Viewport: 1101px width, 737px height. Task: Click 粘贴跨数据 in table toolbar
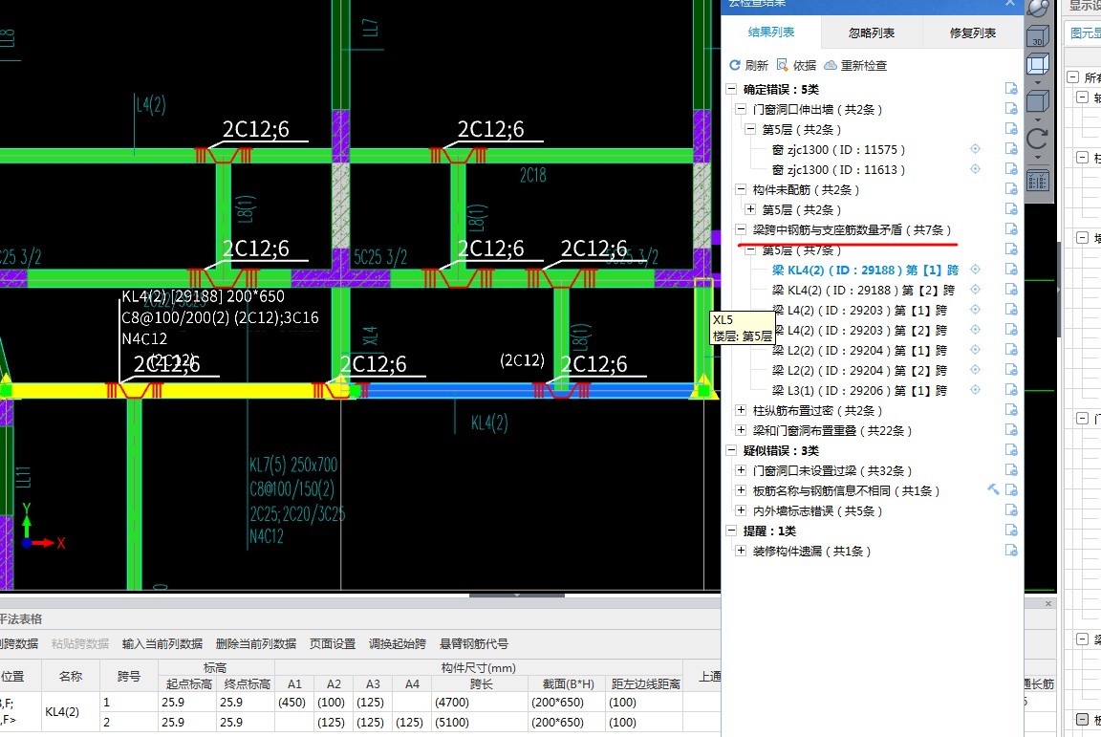pos(80,643)
